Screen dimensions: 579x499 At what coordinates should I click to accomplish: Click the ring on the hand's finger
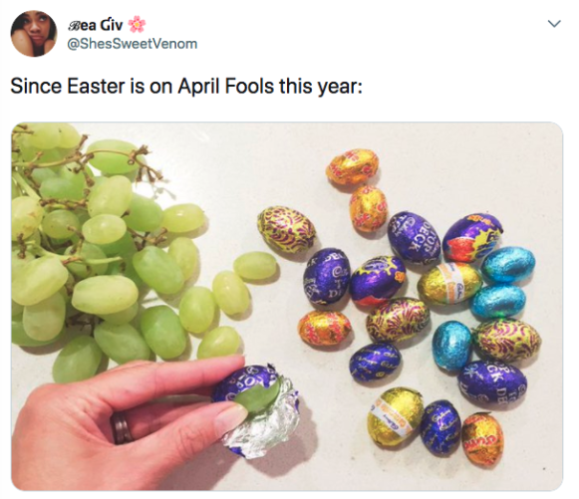point(122,427)
